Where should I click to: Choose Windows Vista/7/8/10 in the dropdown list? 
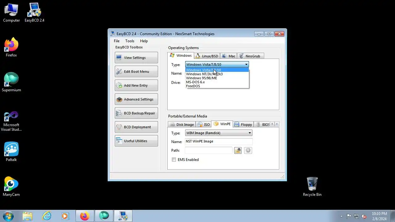click(217, 70)
